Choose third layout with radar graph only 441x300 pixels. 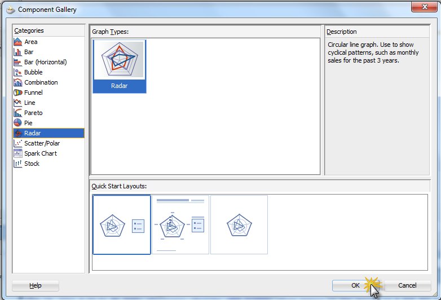pos(239,225)
